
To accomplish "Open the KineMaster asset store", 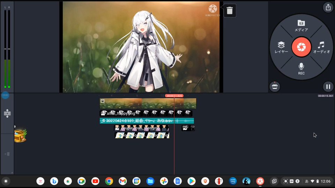I will [x=275, y=87].
